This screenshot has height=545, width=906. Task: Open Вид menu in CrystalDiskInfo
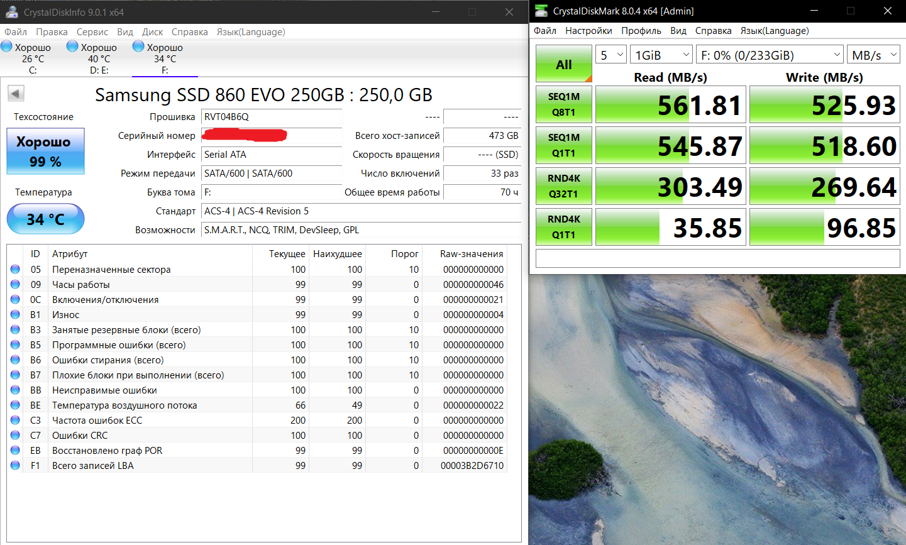125,32
